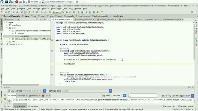Click the Help question mark icon
The image size is (198, 111).
(102, 12)
